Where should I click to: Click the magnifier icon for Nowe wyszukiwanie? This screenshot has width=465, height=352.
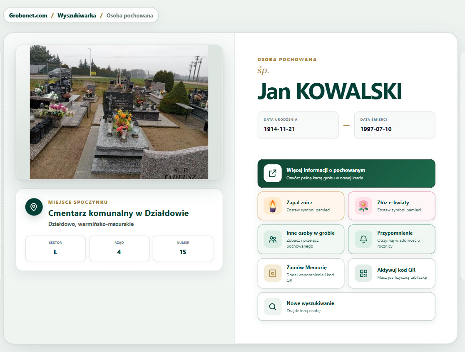(x=273, y=307)
